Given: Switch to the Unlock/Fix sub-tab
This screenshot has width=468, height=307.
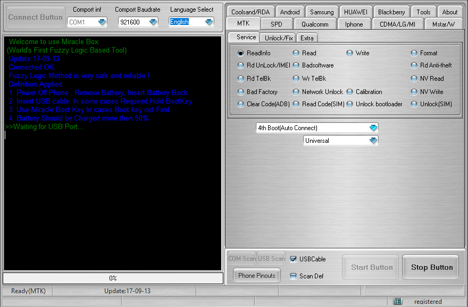Looking at the screenshot, I should (x=279, y=38).
